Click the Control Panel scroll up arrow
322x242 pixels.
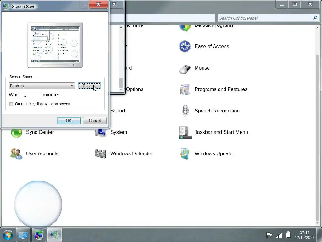(318, 27)
